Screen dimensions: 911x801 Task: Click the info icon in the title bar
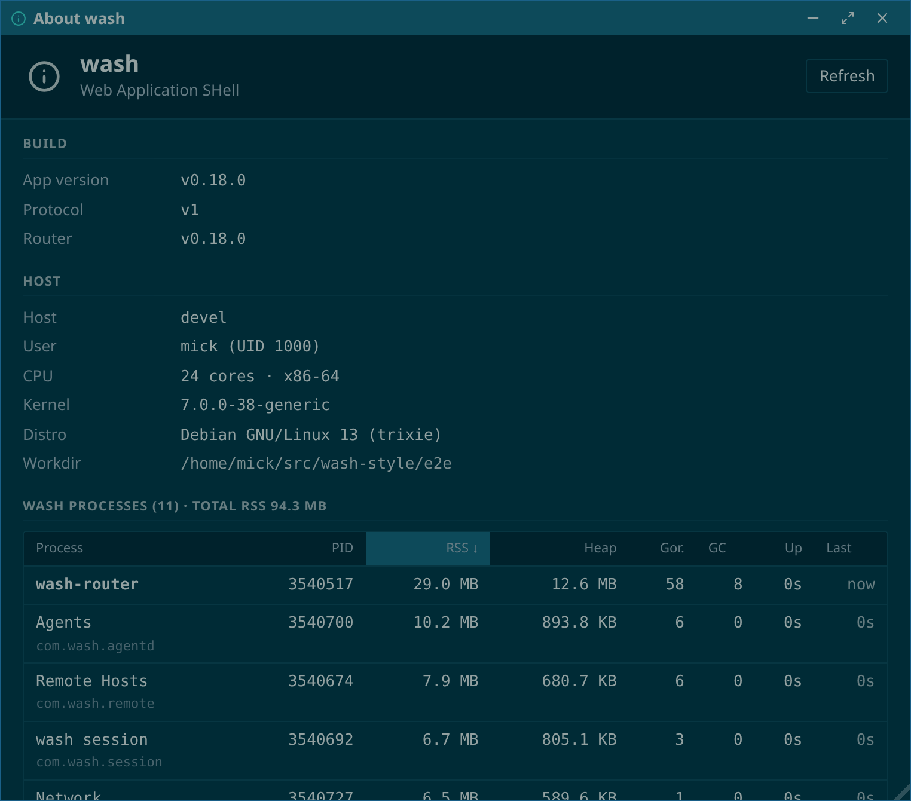[x=19, y=19]
